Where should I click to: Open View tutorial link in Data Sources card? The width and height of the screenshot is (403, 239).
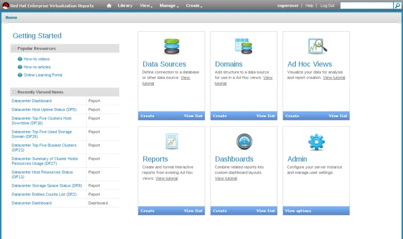click(185, 77)
